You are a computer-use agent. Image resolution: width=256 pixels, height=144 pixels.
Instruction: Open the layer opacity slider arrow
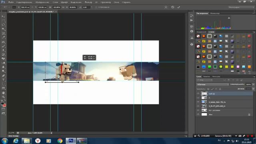tap(253, 84)
